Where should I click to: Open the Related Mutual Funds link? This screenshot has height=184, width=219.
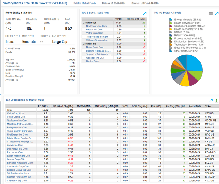(x=84, y=3)
